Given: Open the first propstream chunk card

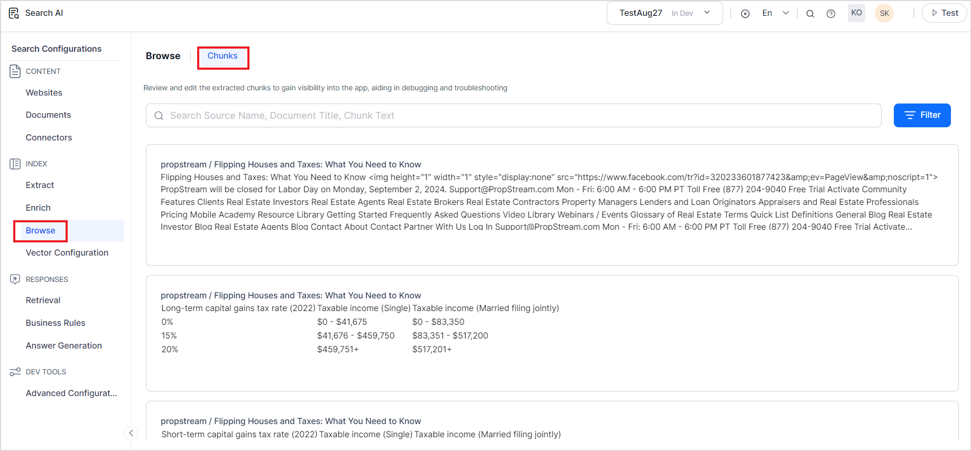Looking at the screenshot, I should click(x=551, y=205).
